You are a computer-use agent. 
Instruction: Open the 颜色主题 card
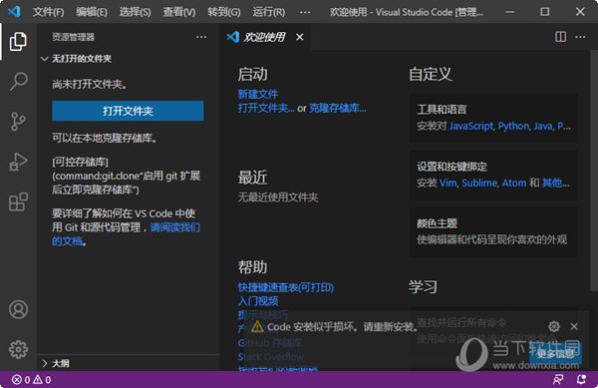493,232
